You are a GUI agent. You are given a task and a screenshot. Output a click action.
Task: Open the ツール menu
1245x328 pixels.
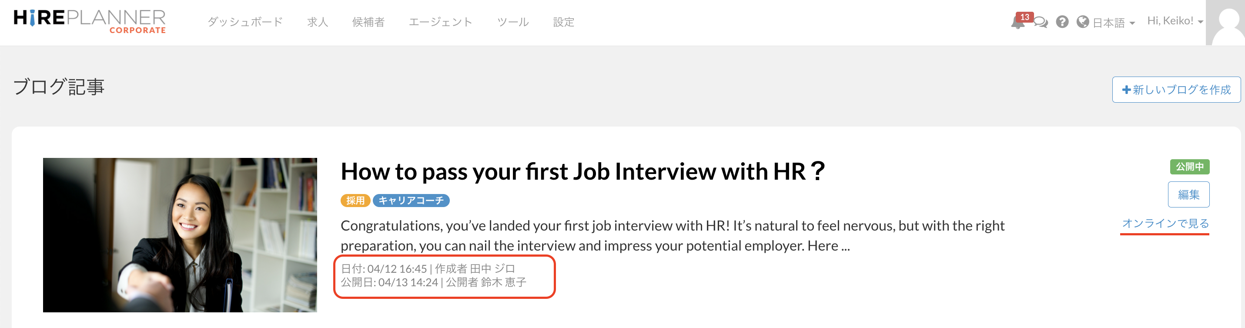pos(513,22)
